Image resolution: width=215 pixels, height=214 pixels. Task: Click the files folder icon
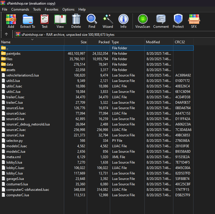tap(3, 59)
